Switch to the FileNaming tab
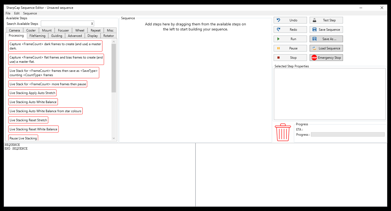Screen dimensions: 391x211 [x=37, y=36]
